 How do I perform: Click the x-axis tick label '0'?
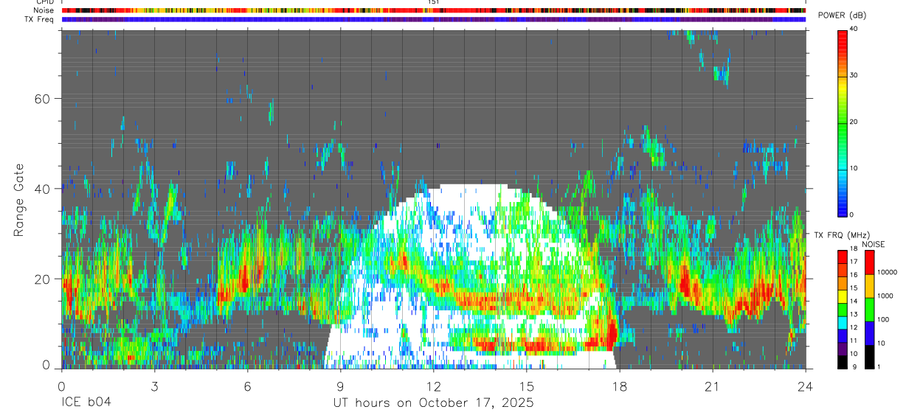tap(62, 386)
